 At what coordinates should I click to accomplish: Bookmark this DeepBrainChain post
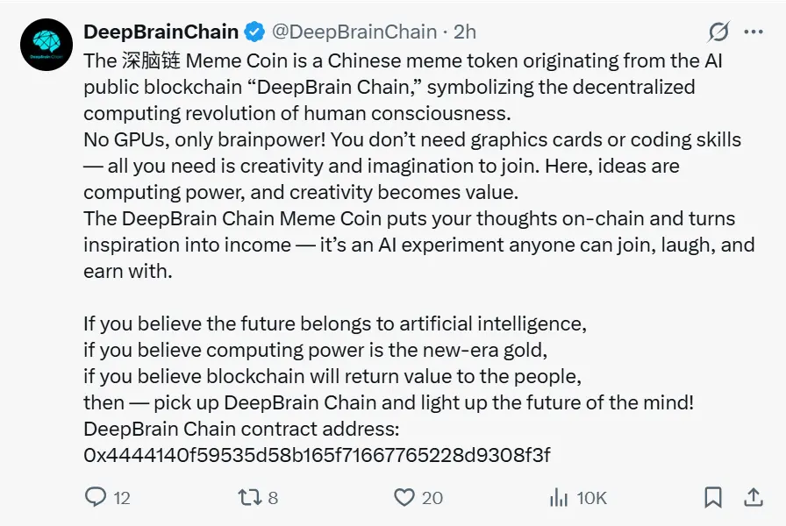click(x=713, y=497)
